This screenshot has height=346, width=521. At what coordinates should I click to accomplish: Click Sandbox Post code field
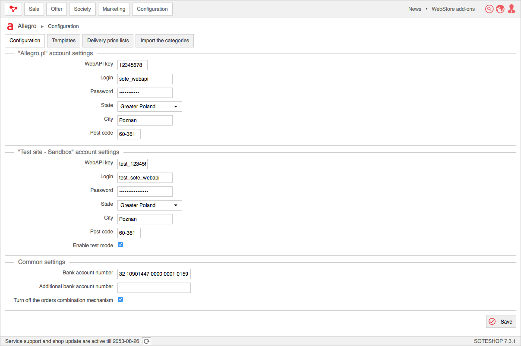129,233
